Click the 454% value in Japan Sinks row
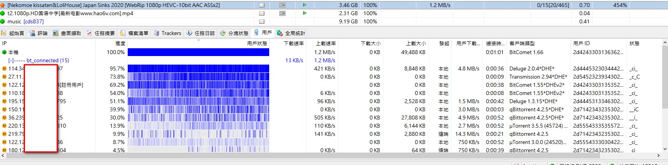The image size is (668, 165). [620, 5]
